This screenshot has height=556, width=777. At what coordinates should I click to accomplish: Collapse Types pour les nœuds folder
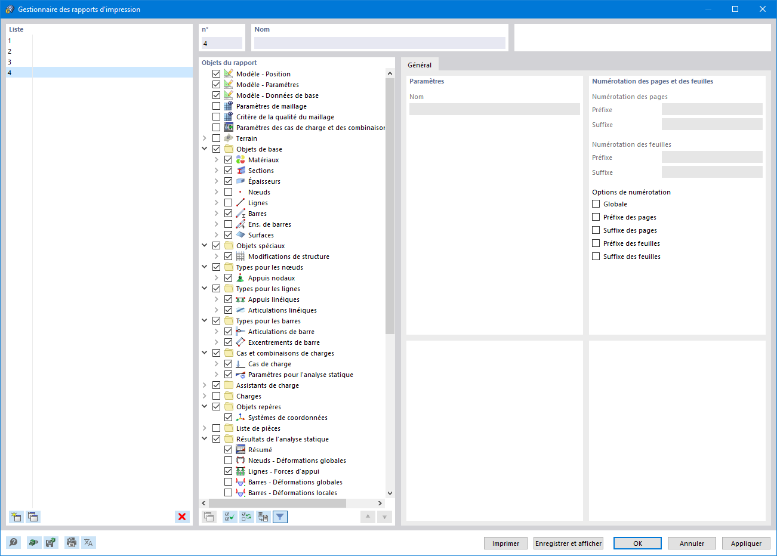pos(205,267)
